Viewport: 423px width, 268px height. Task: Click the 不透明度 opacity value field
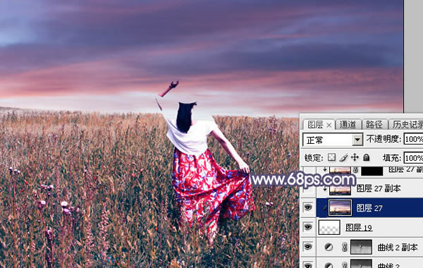pyautogui.click(x=413, y=139)
